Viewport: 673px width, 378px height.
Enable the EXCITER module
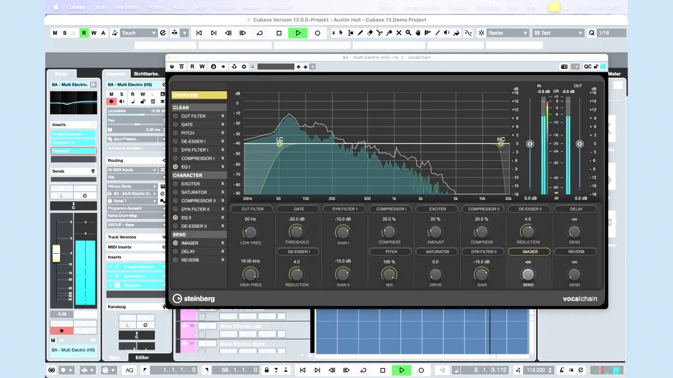176,184
